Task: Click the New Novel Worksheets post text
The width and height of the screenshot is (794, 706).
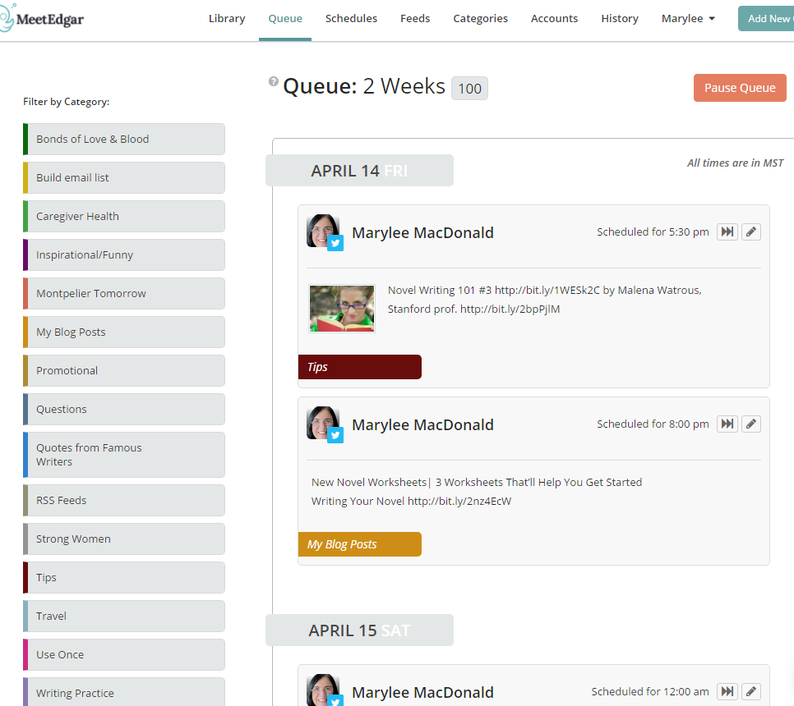Action: (x=477, y=492)
